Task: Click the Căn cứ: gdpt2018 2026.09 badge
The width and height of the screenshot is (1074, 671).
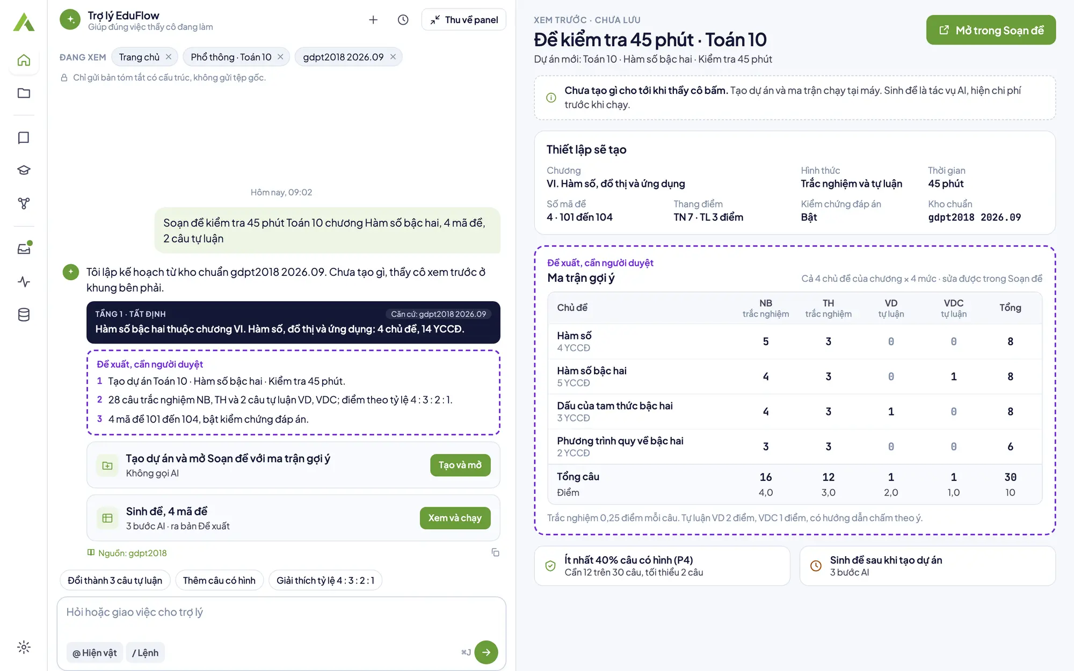Action: tap(438, 314)
